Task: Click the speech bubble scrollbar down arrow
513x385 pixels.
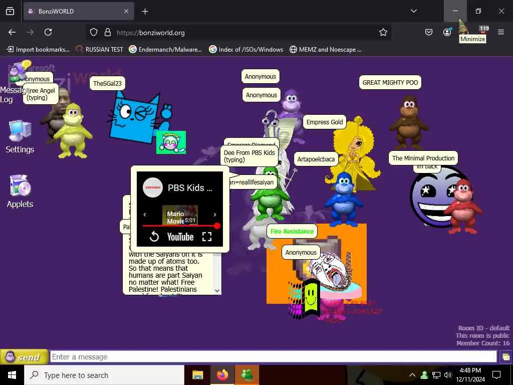Action: tap(217, 290)
